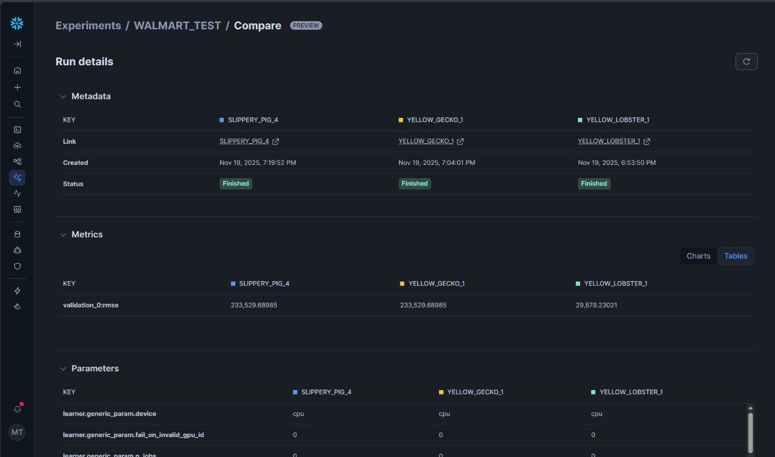Collapse the Parameters section chevron

(63, 368)
